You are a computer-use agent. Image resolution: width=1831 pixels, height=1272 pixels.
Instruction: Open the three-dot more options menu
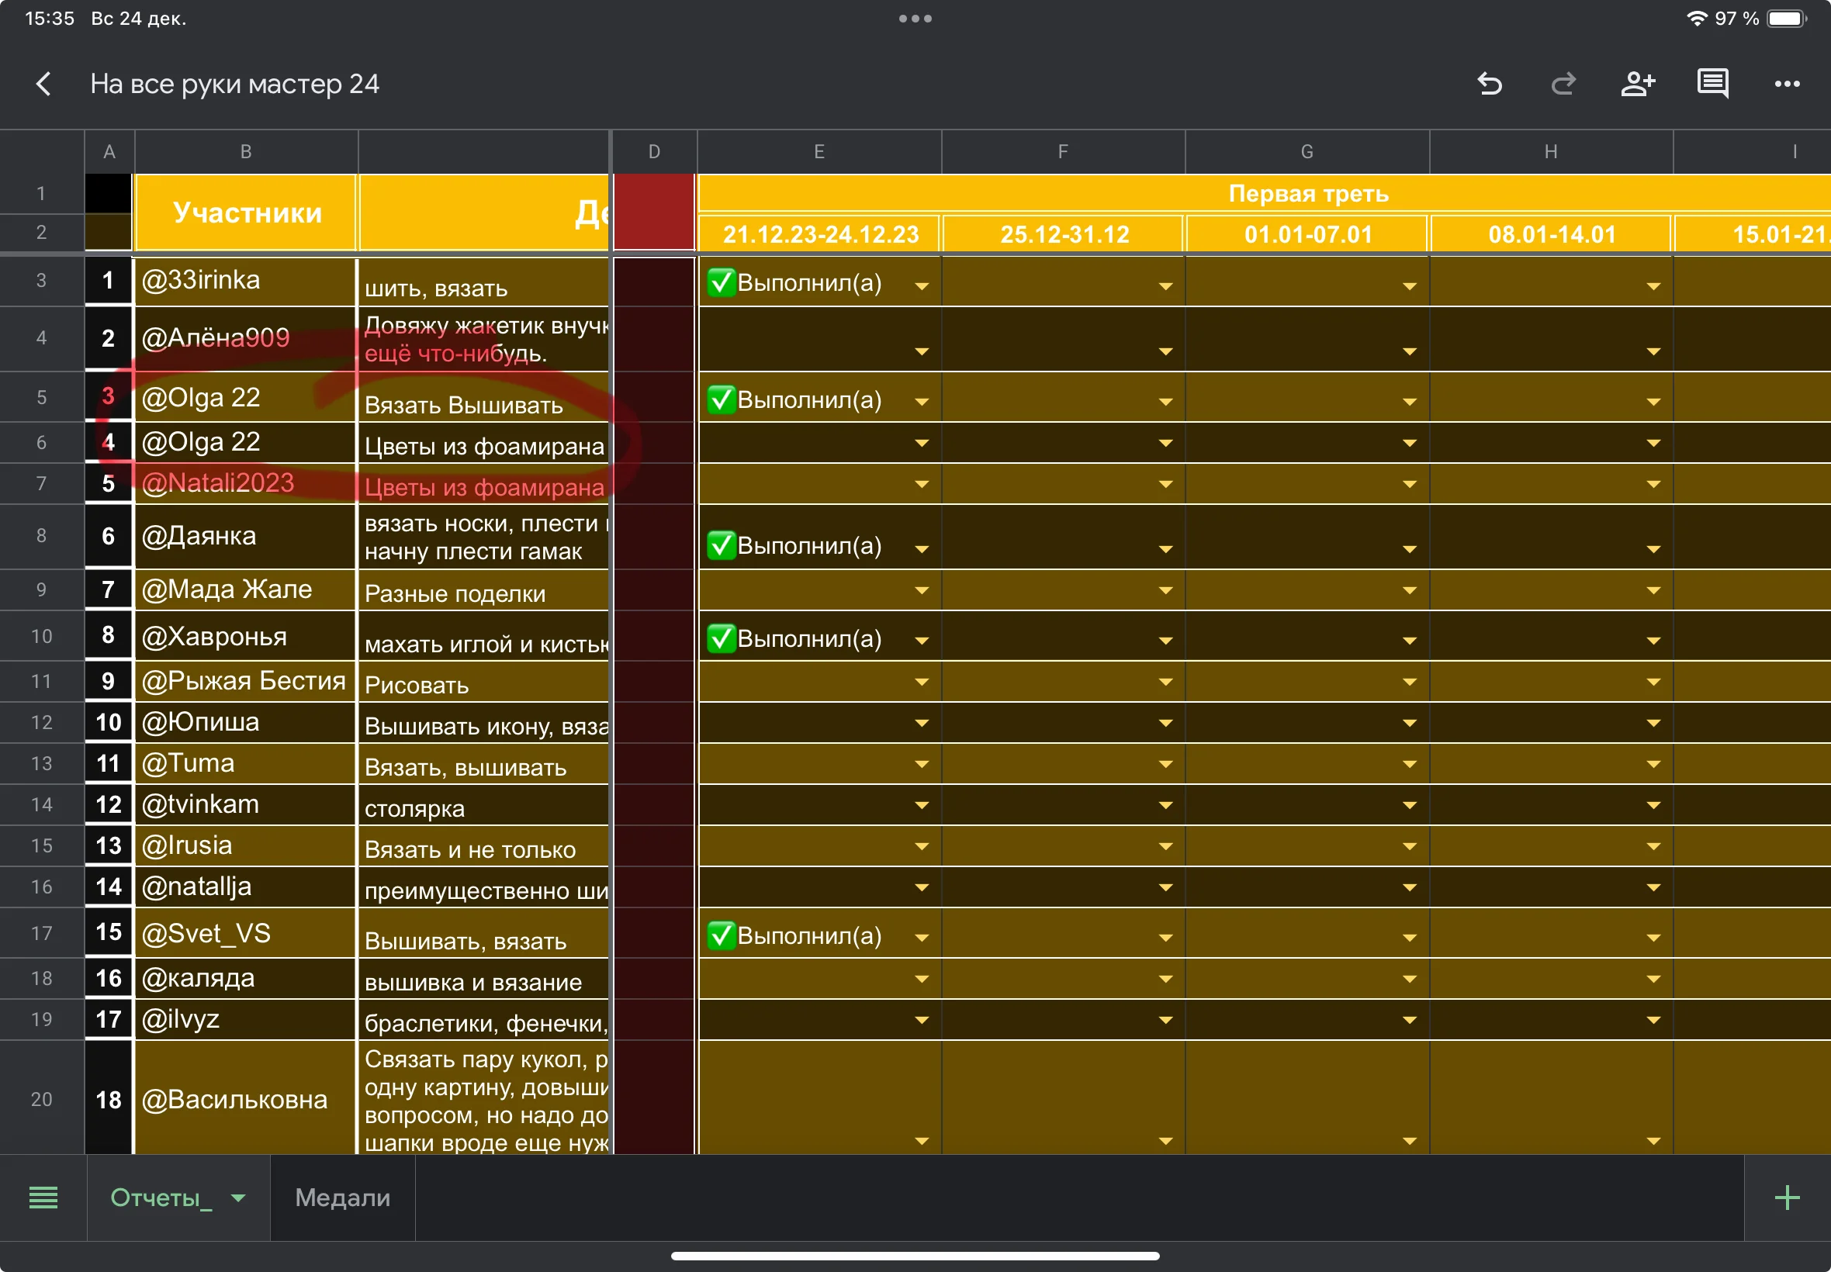[1786, 84]
